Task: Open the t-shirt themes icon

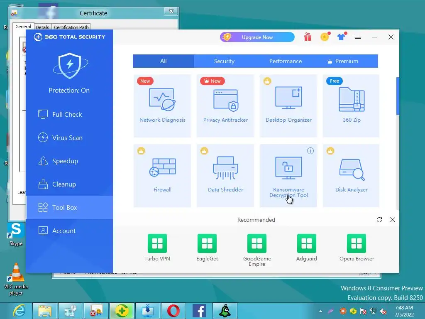Action: click(342, 37)
